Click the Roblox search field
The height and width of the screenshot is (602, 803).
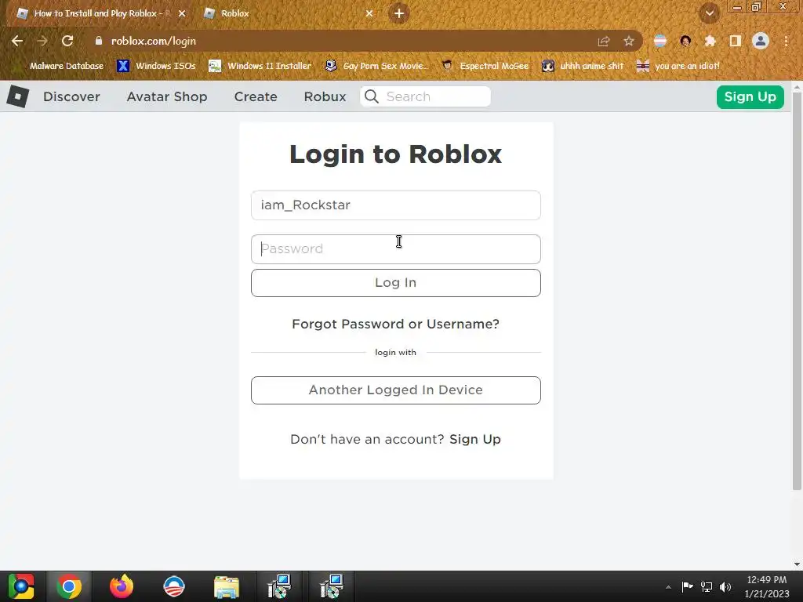pyautogui.click(x=426, y=96)
